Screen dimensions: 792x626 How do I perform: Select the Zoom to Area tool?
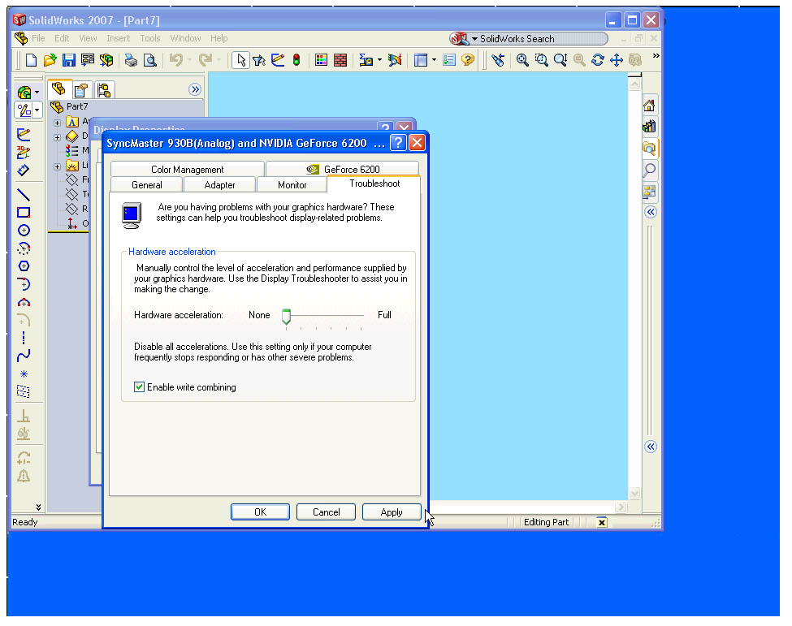coord(542,61)
